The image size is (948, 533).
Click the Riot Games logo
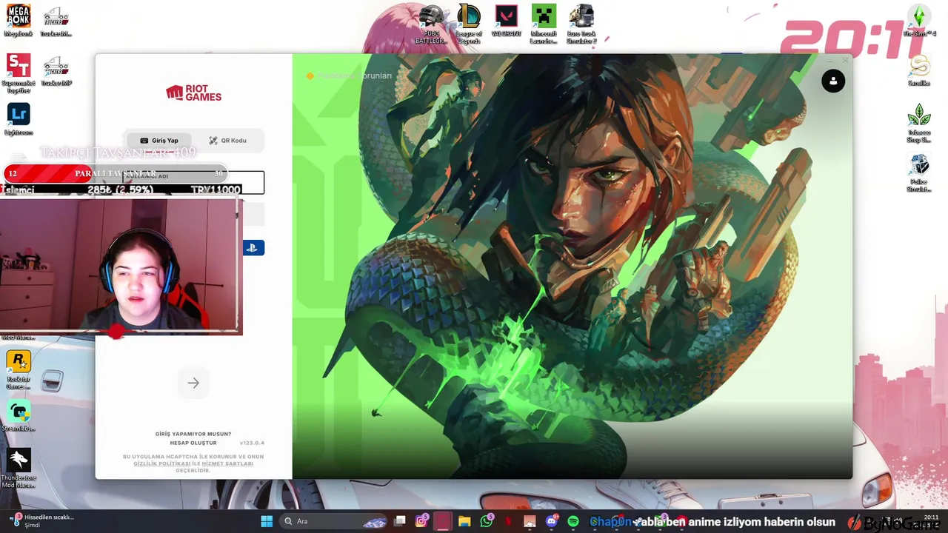click(193, 93)
